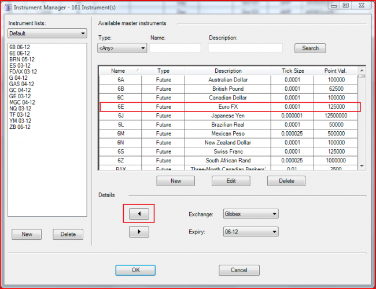The image size is (376, 289).
Task: Click the New button under master instruments
Action: [175, 181]
